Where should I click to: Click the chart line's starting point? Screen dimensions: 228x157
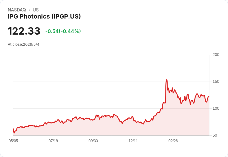tap(13, 129)
